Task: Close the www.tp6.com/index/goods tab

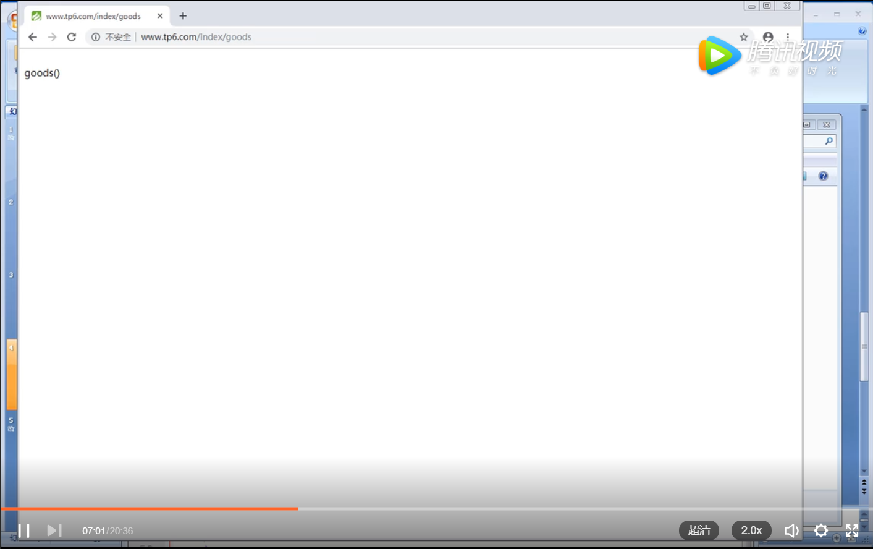Action: coord(160,16)
